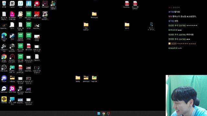Click the Windows Start button in taskbar
The height and width of the screenshot is (116, 207).
click(99, 113)
